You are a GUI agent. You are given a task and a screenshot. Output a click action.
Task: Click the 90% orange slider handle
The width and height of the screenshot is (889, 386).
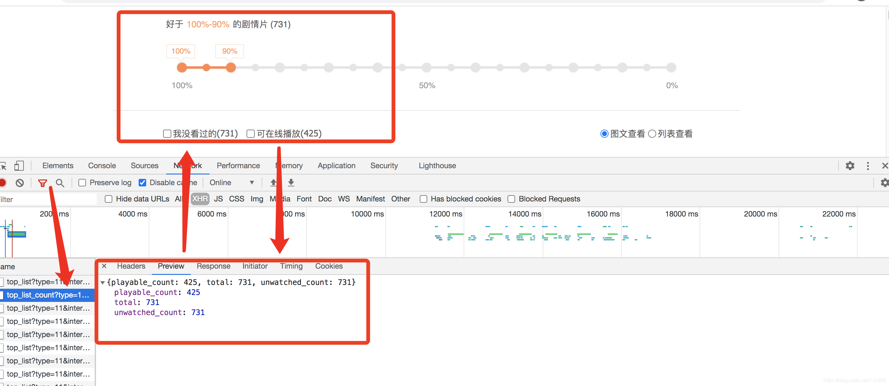click(231, 68)
